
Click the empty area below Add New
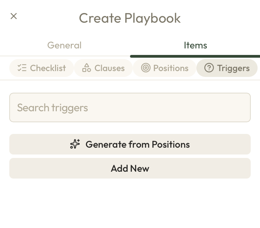(x=130, y=203)
